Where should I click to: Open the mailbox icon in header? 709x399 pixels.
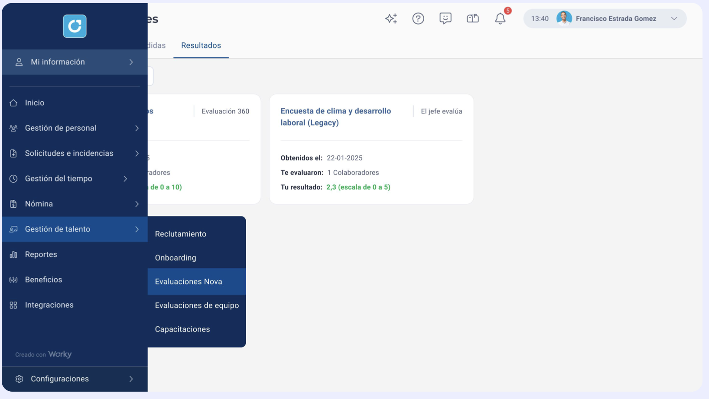point(473,19)
